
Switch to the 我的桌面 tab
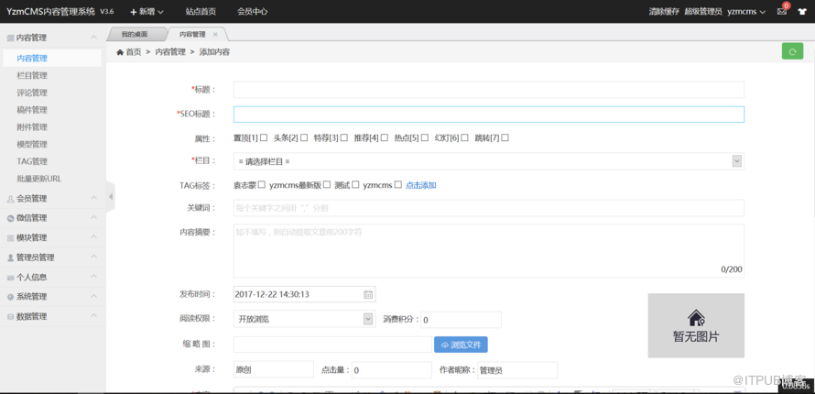click(135, 34)
